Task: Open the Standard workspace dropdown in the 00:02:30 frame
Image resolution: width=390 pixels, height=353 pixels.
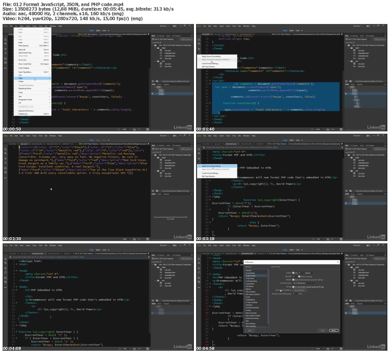Action: [x=165, y=136]
